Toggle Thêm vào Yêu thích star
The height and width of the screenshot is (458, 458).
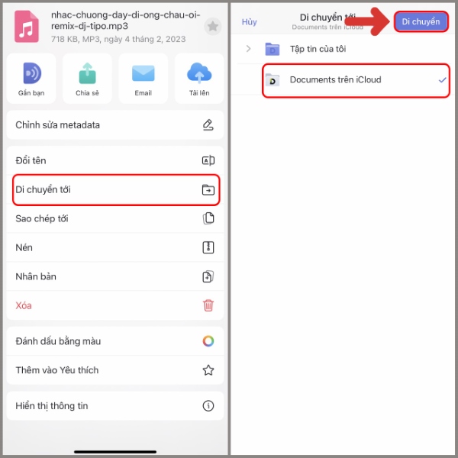[x=208, y=370]
